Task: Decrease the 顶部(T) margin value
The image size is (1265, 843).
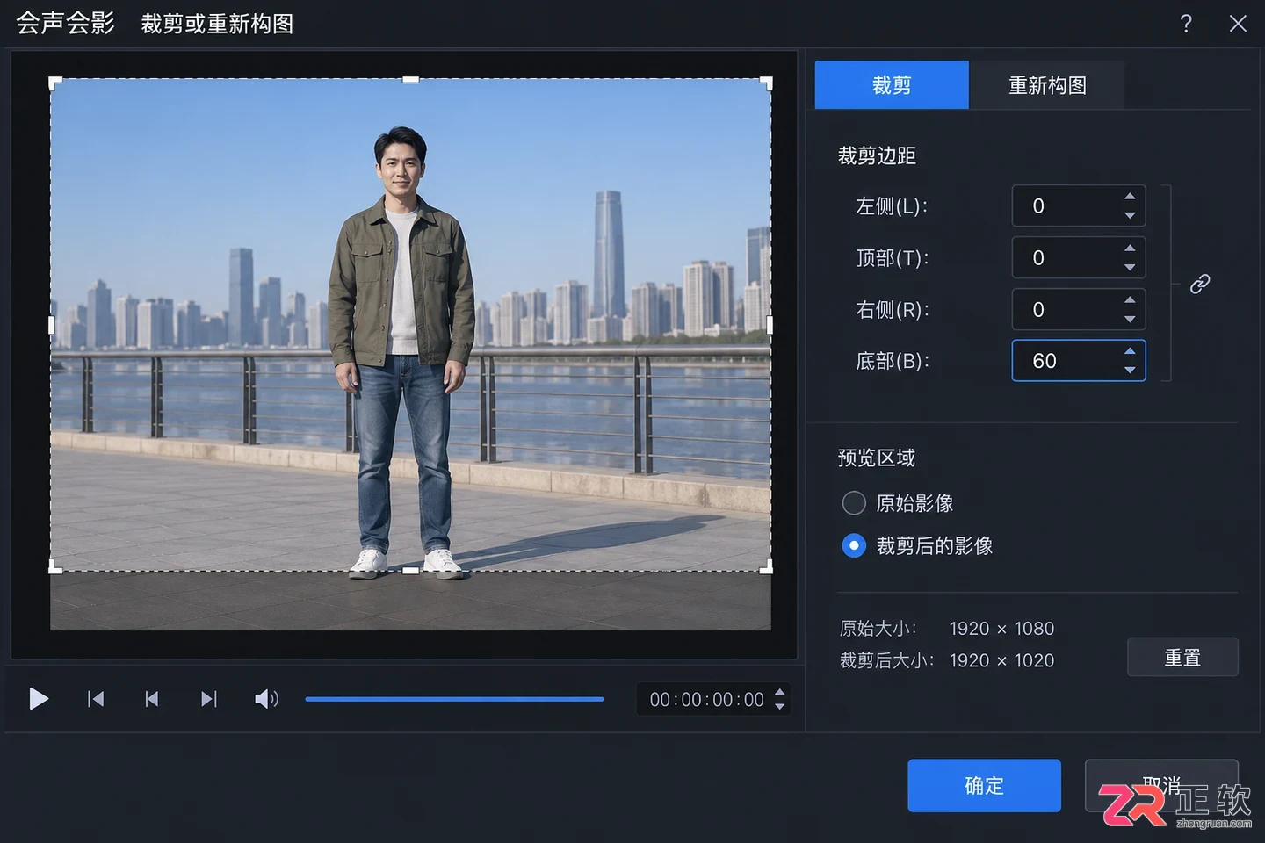Action: coord(1130,267)
